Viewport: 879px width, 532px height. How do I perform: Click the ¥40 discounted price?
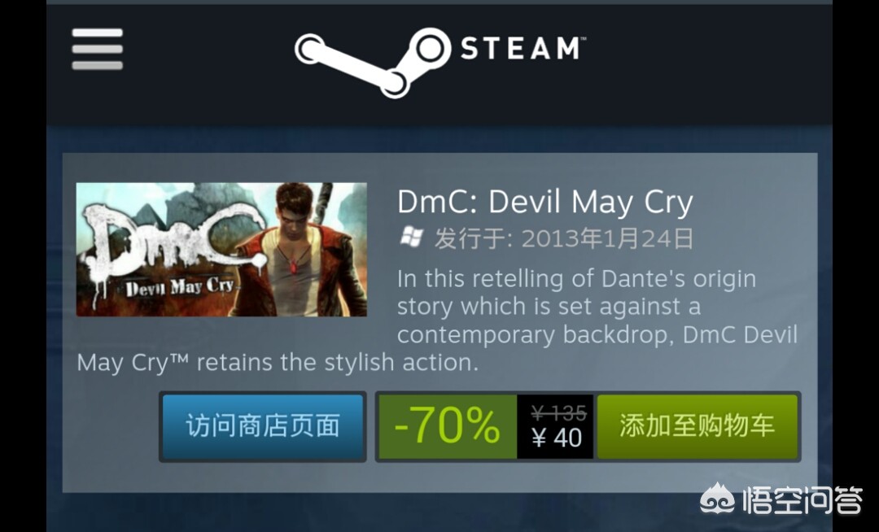557,438
